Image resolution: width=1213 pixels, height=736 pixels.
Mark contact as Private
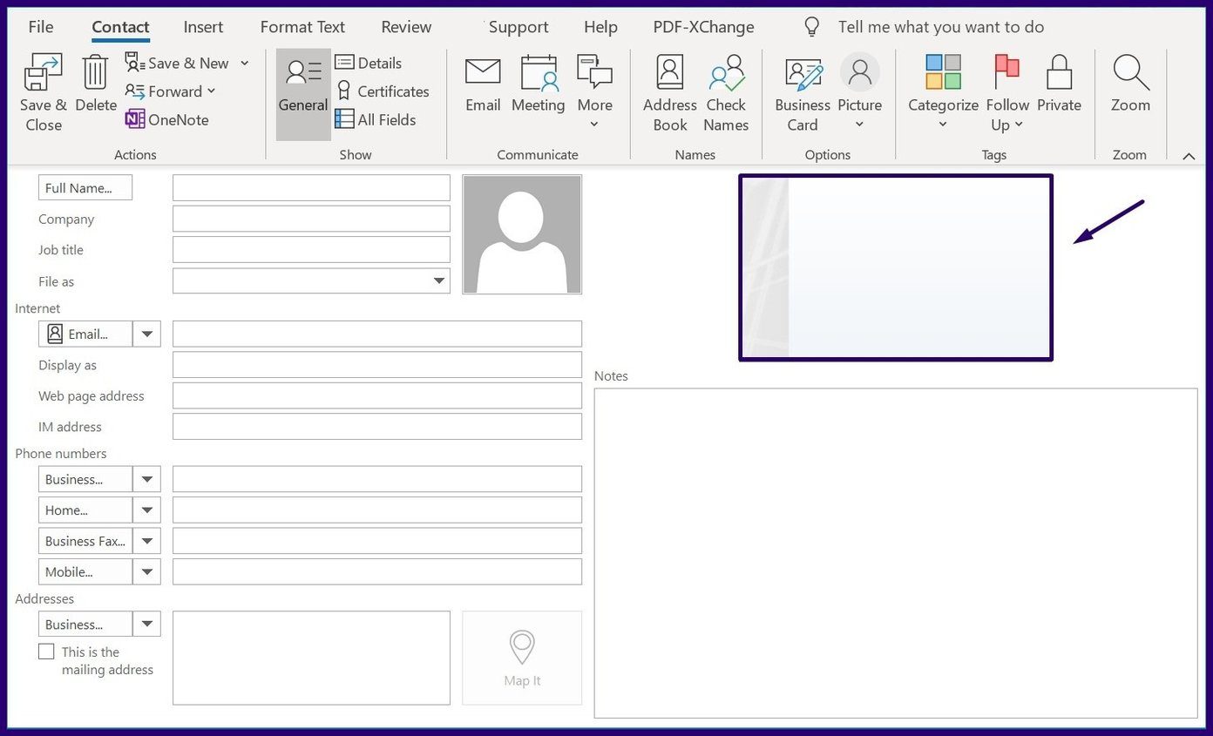point(1059,84)
